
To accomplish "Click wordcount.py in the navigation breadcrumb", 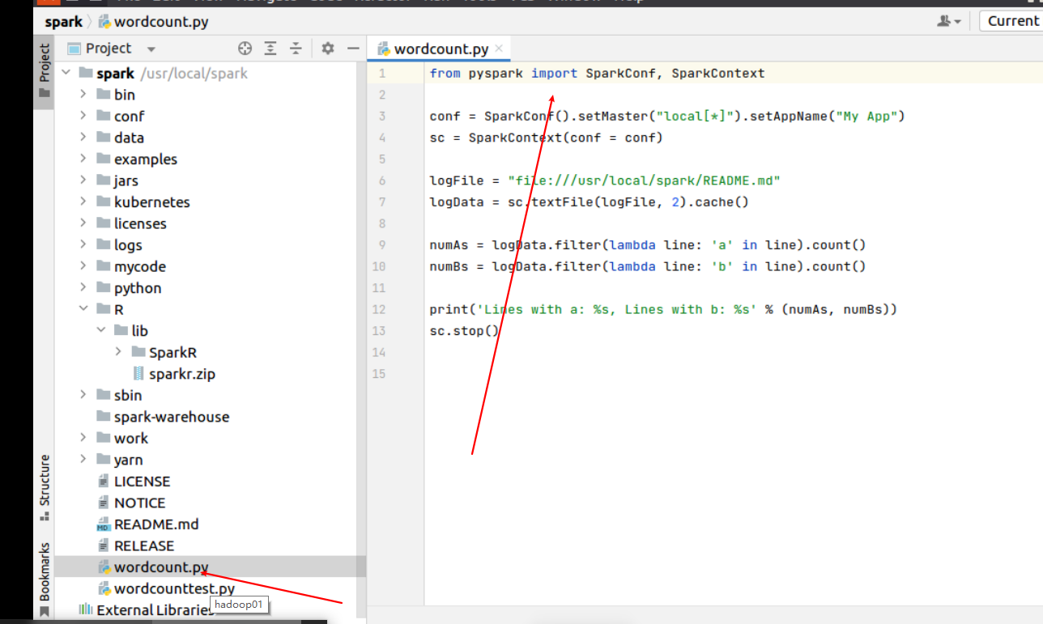I will [x=152, y=22].
